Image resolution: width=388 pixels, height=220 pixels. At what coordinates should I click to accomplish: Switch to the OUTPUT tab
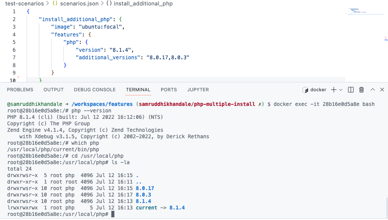click(54, 90)
